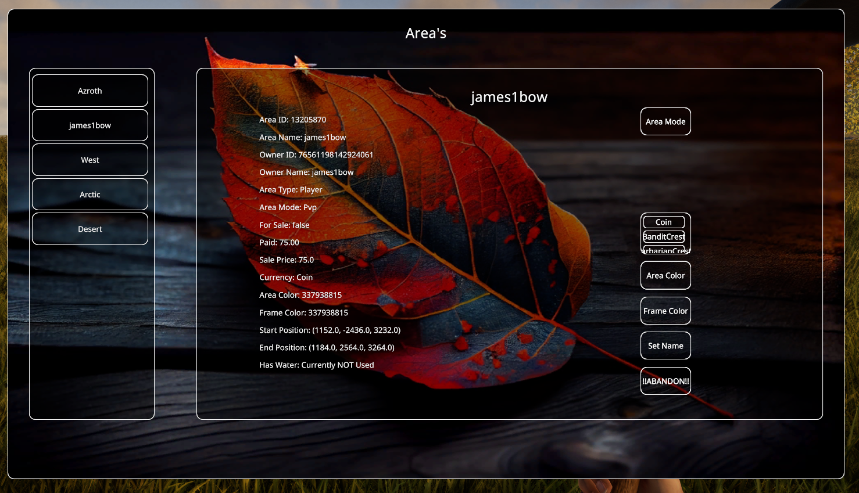
Task: Click the For Sale: false line
Action: click(x=284, y=225)
